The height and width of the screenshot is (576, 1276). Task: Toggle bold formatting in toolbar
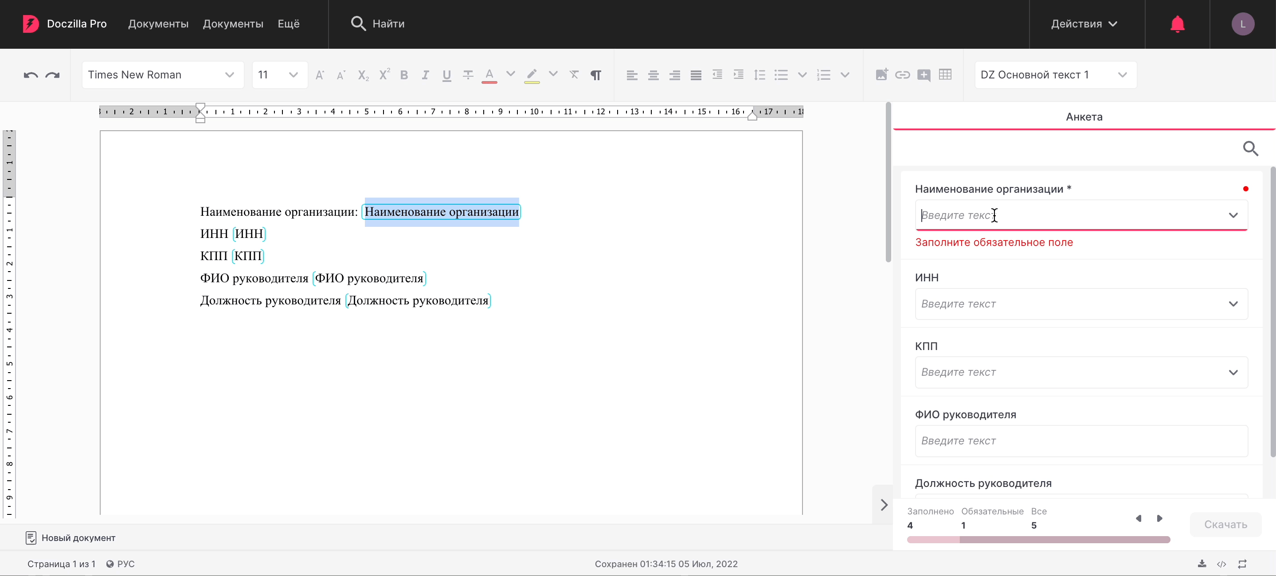[404, 75]
